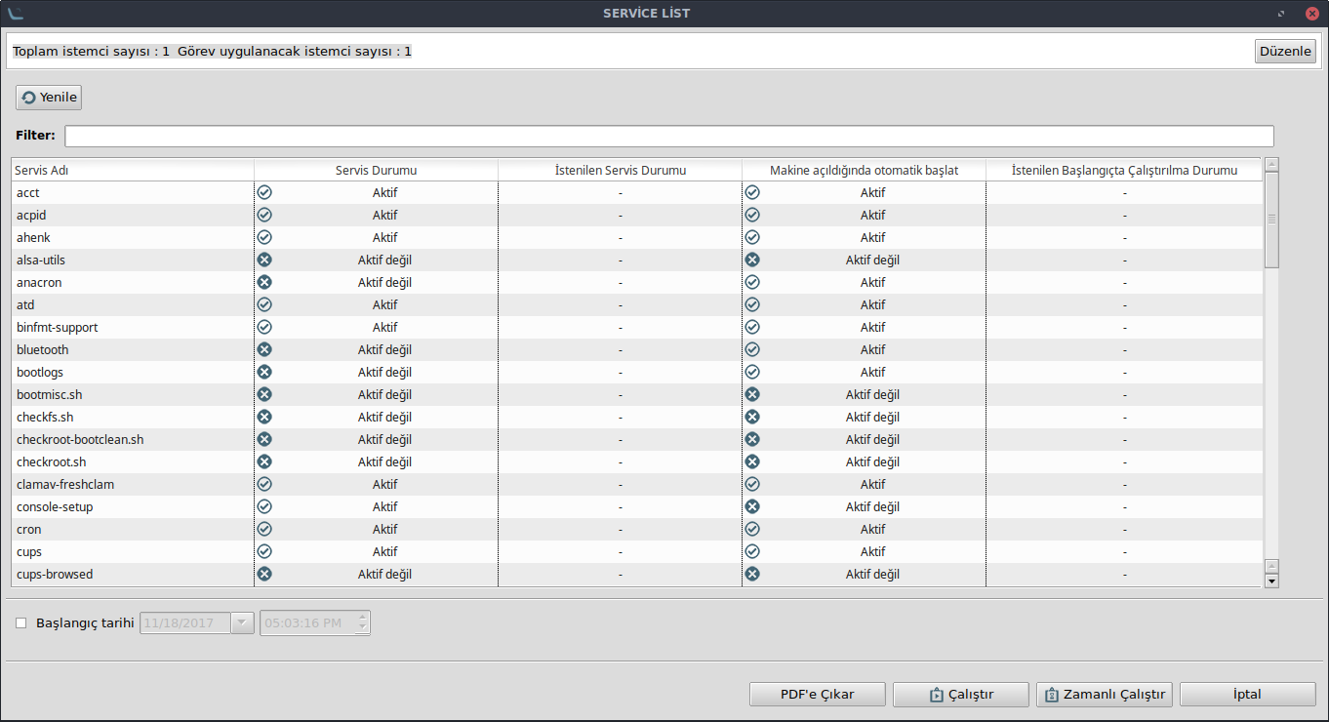Select the ahenk service name
The image size is (1329, 722).
(x=33, y=237)
